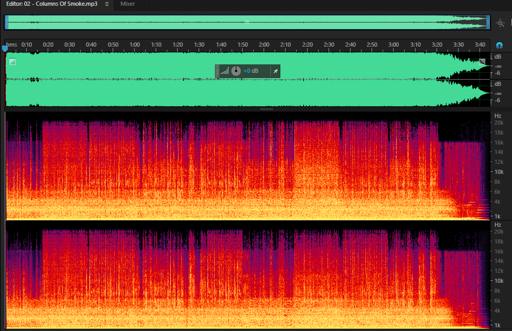
Task: Click the 1k label on upper spectrogram scale
Action: tap(497, 216)
